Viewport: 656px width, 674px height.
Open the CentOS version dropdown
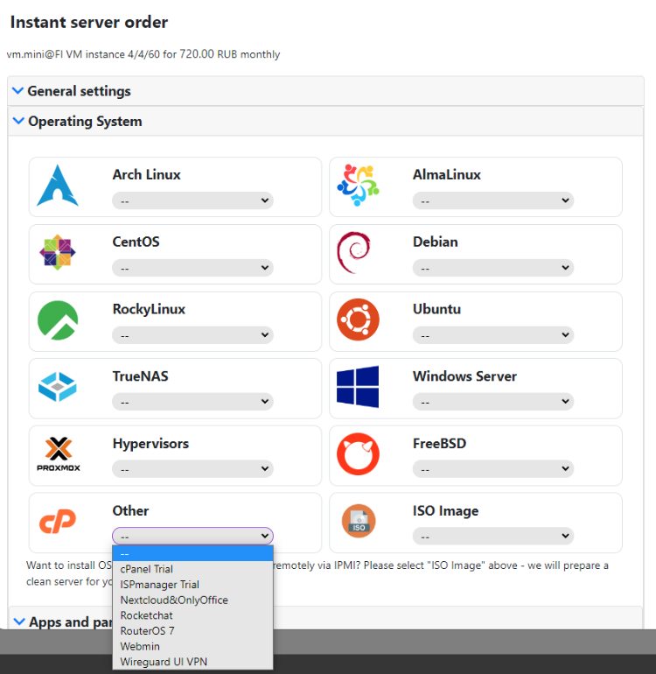pos(192,268)
